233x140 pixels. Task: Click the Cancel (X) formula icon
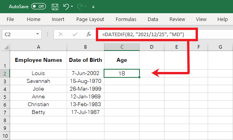point(61,34)
